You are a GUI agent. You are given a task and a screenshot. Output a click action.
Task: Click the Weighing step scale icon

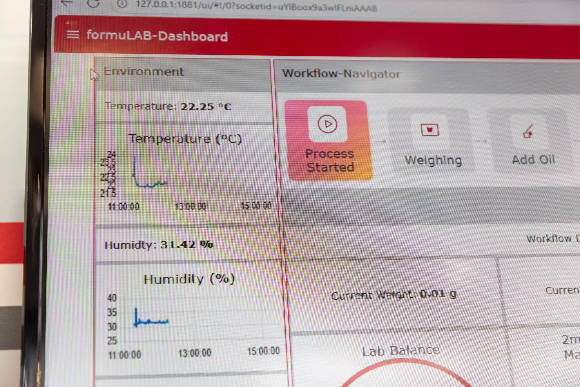coord(430,130)
